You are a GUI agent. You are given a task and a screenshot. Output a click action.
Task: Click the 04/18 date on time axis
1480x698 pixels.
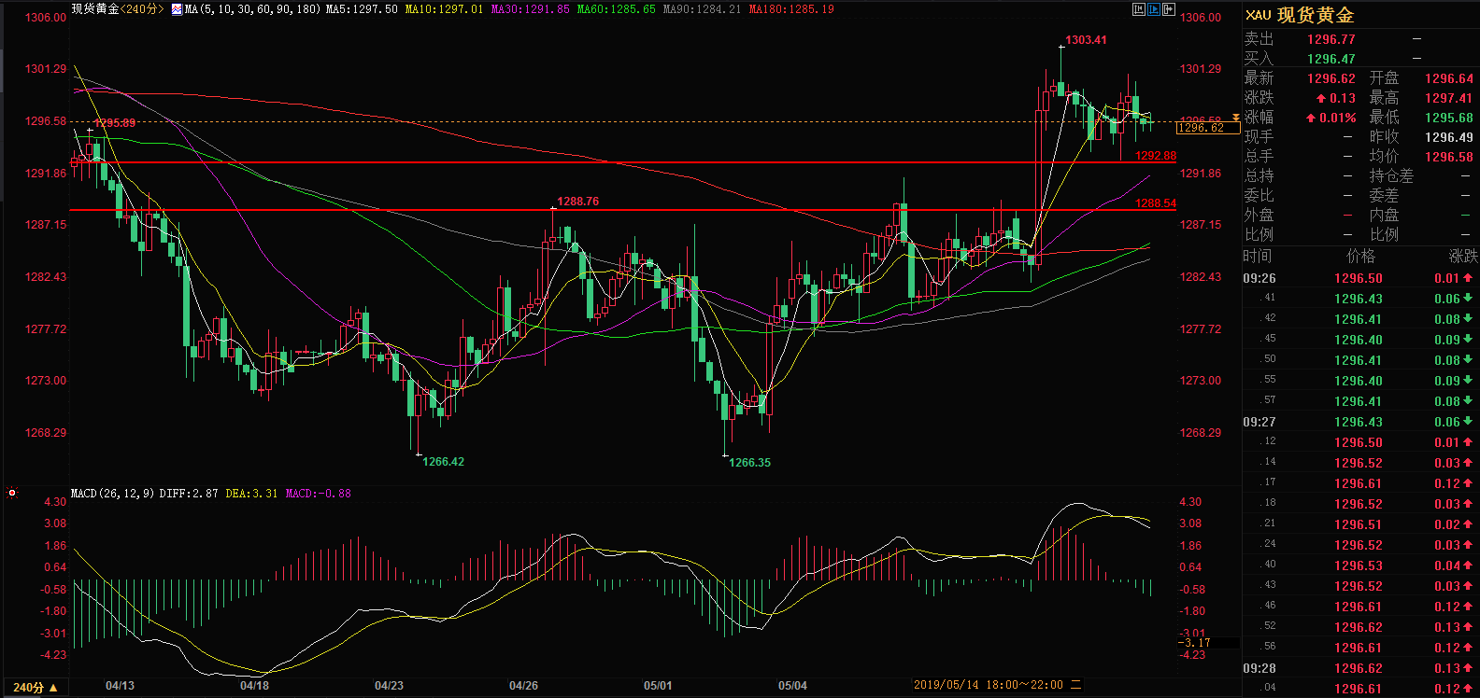pos(254,686)
